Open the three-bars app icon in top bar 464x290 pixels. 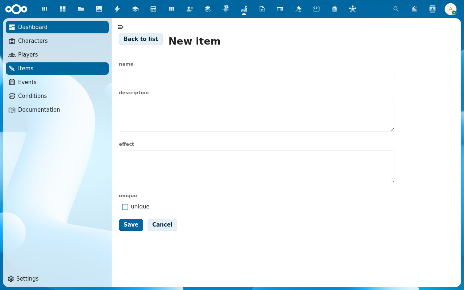pyautogui.click(x=45, y=9)
